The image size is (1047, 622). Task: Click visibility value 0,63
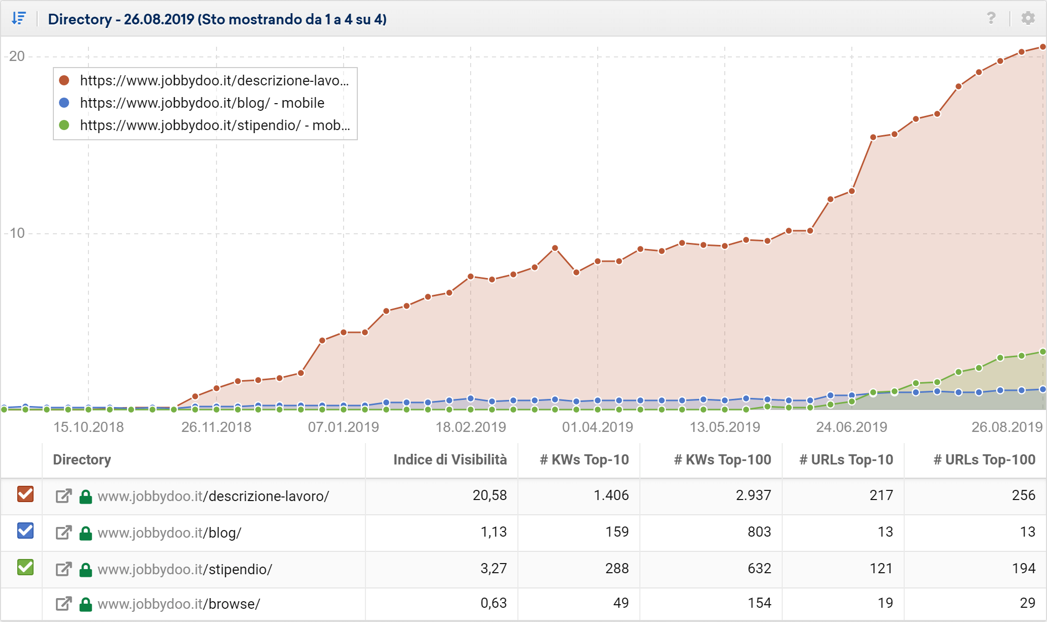[494, 603]
